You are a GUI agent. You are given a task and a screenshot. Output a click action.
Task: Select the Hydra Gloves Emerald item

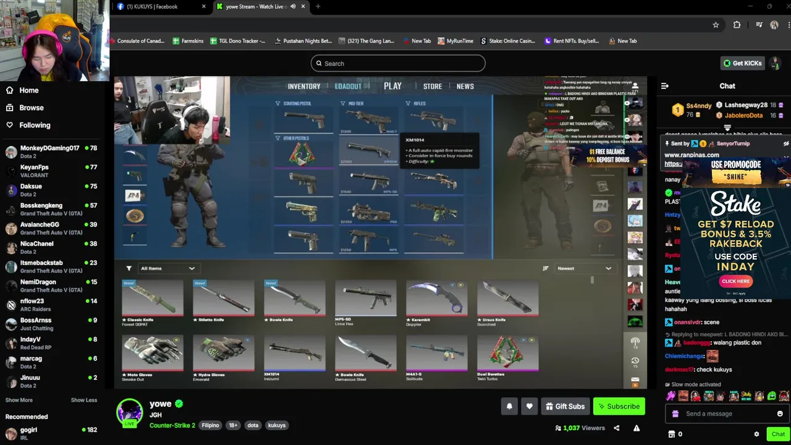click(224, 358)
